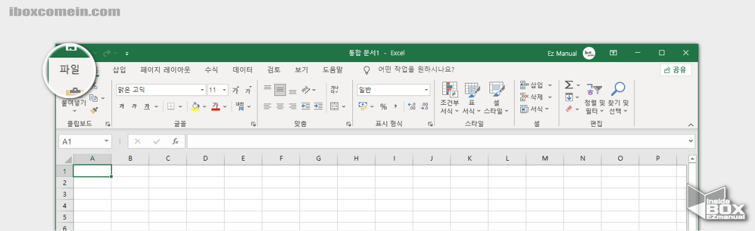This screenshot has height=231, width=755.
Task: Click the Merge and Center icon
Action: pyautogui.click(x=334, y=107)
